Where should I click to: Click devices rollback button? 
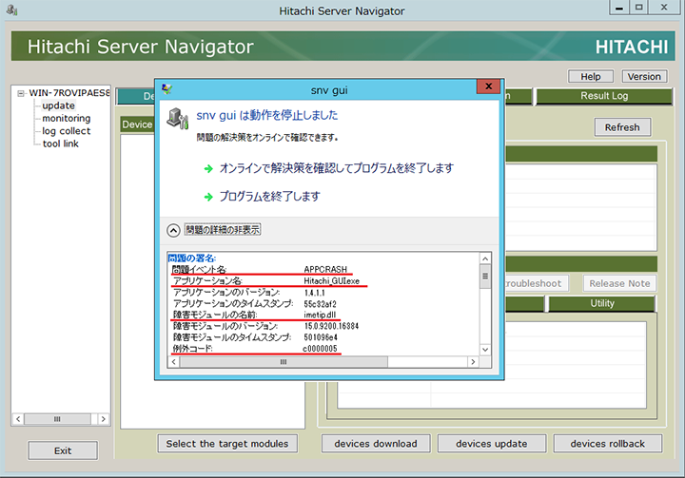point(607,444)
